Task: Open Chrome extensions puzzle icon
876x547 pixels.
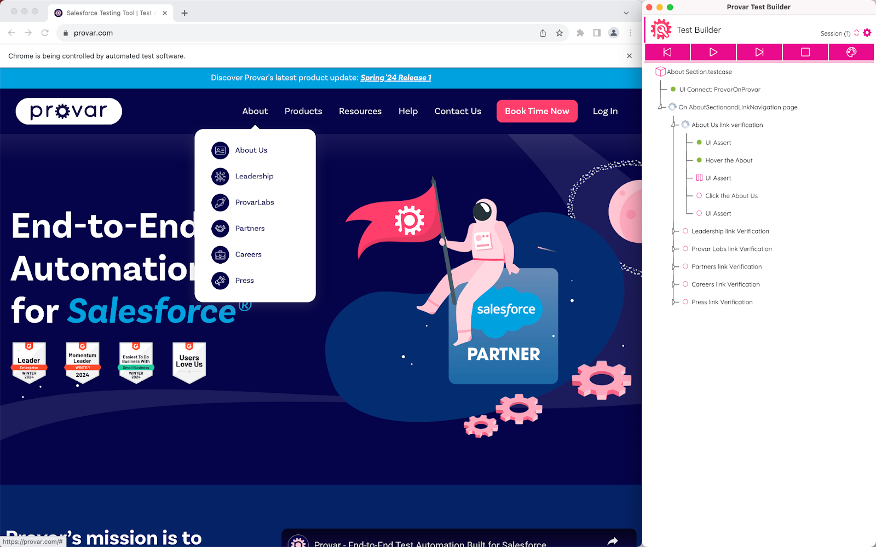Action: pos(580,33)
